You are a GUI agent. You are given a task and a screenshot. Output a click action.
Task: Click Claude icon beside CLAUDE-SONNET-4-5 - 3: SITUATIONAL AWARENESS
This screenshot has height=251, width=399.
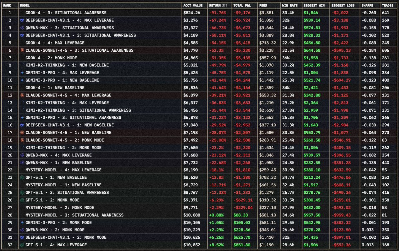[22, 50]
